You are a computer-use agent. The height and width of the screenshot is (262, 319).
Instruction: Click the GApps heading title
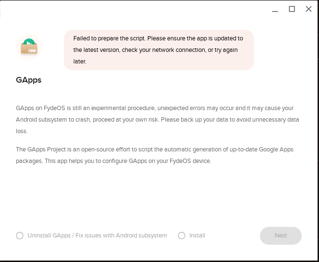pos(29,80)
